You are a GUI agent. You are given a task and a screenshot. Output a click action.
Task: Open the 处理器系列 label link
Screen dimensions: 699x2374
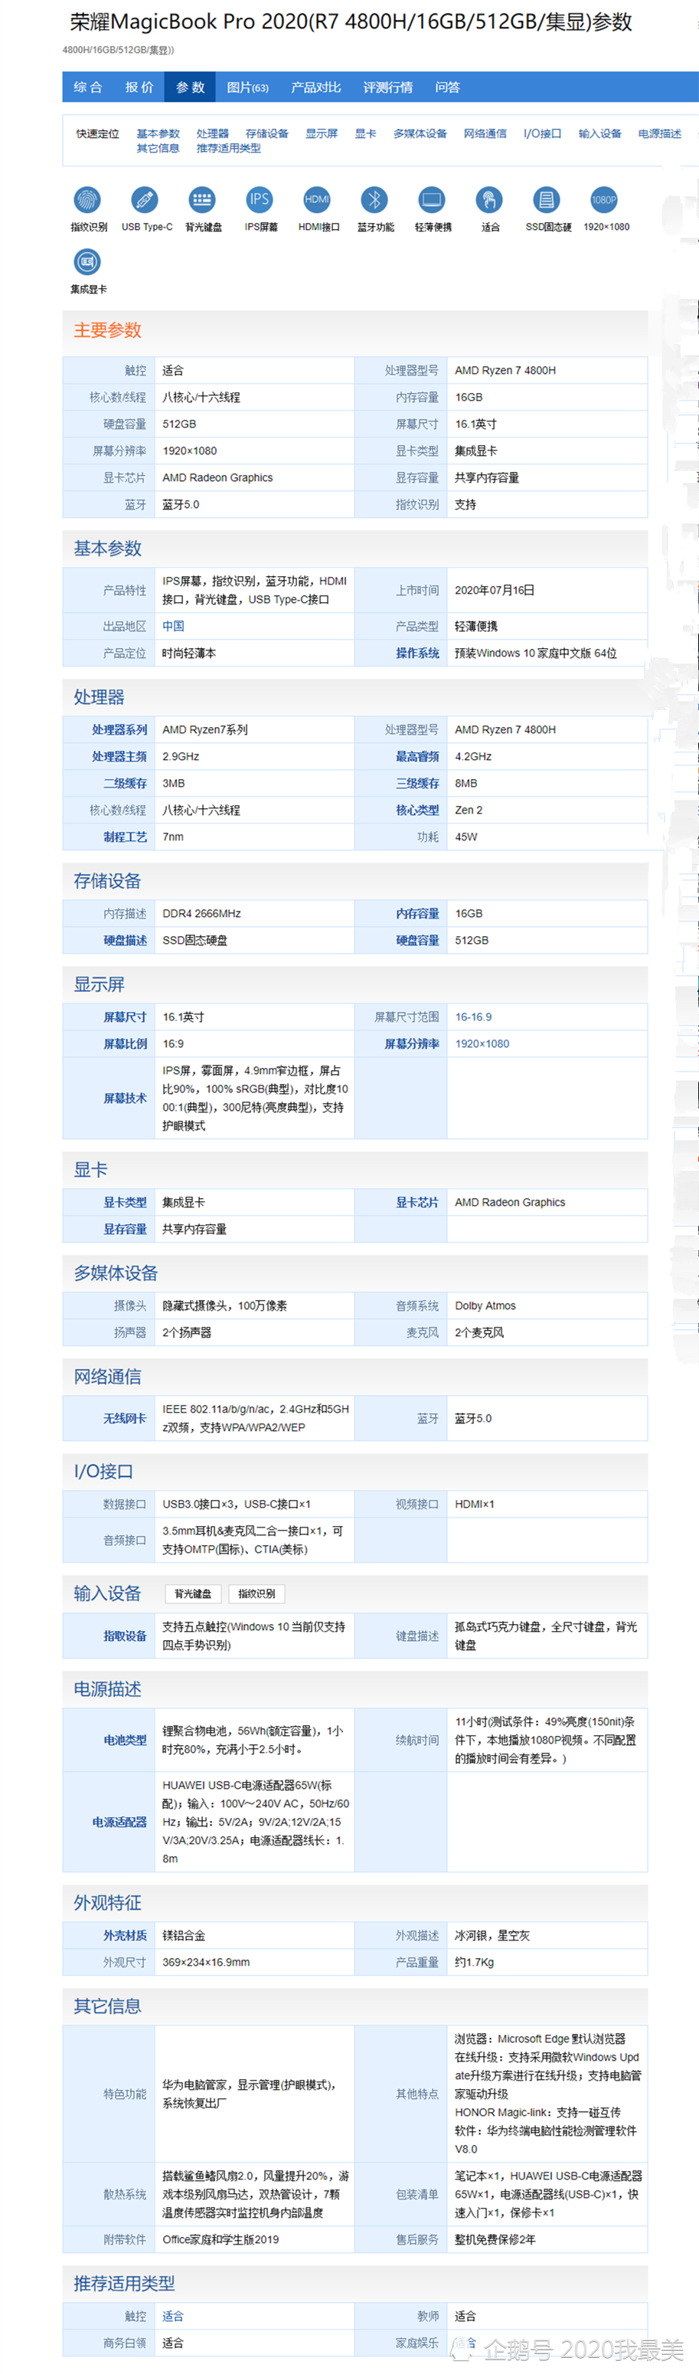pyautogui.click(x=119, y=729)
